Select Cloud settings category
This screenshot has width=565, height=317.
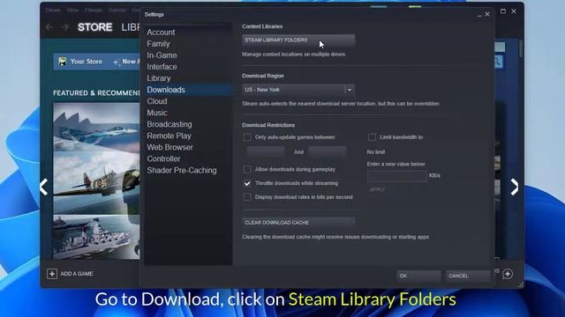157,101
